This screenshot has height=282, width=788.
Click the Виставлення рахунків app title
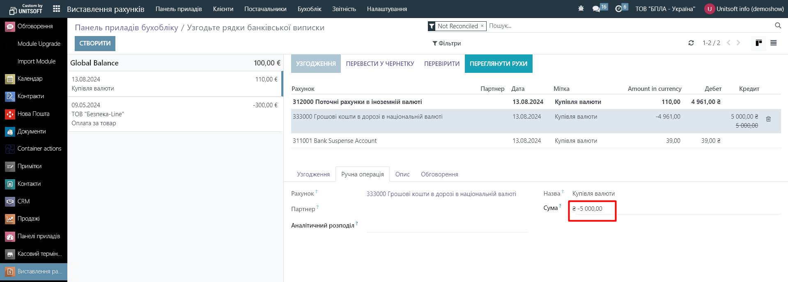tap(106, 9)
